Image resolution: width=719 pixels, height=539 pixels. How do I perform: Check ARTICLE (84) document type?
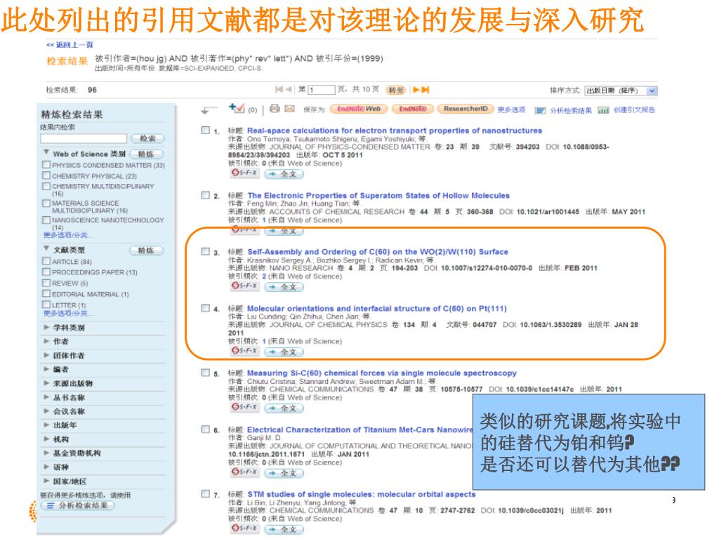coord(46,261)
